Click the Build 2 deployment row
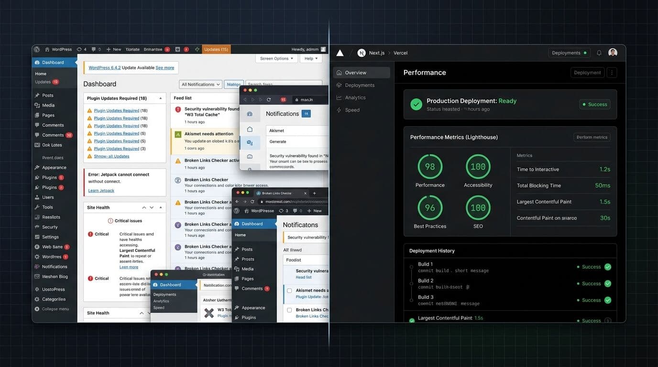 [510, 283]
